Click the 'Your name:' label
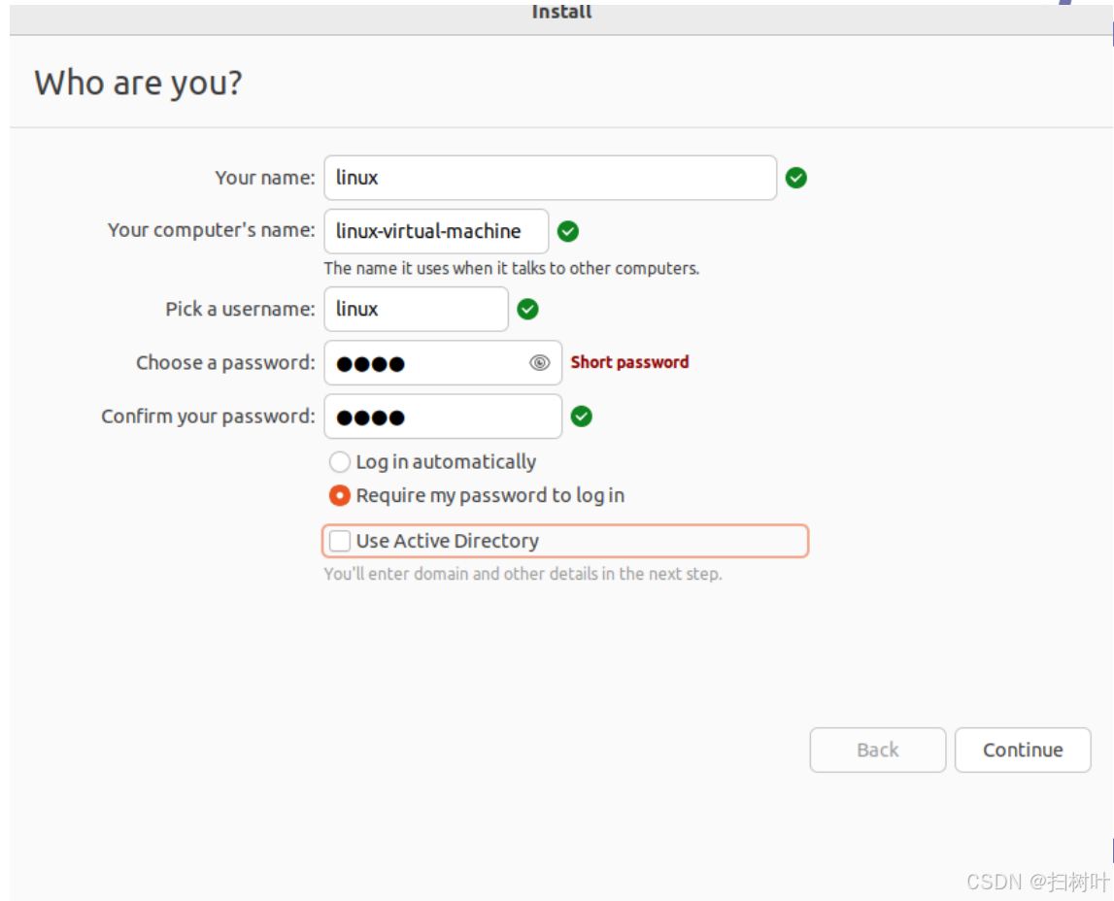Image resolution: width=1114 pixels, height=901 pixels. (265, 178)
